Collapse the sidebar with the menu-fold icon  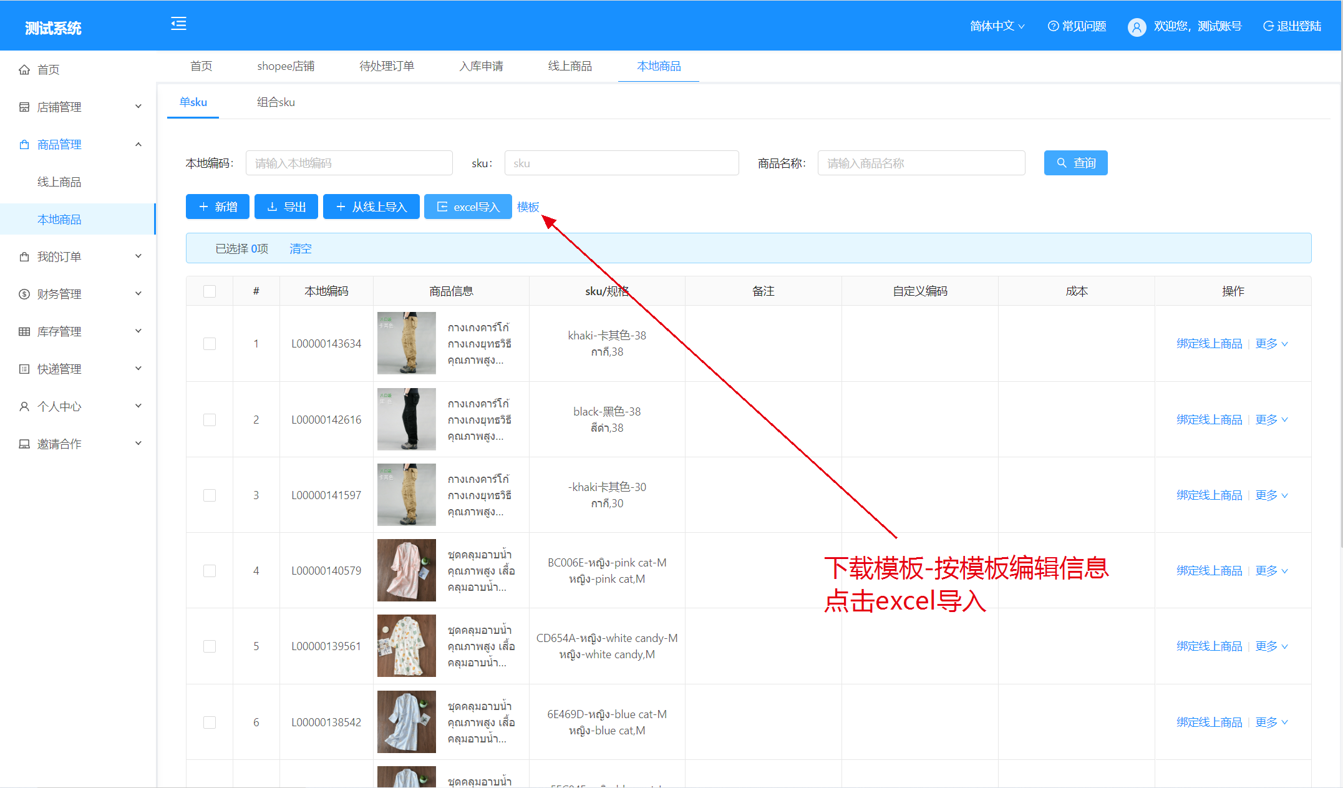(178, 24)
